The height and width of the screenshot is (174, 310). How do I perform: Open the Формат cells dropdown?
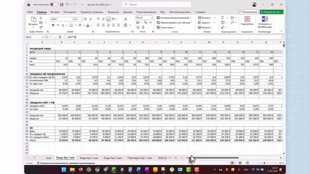tap(205, 28)
